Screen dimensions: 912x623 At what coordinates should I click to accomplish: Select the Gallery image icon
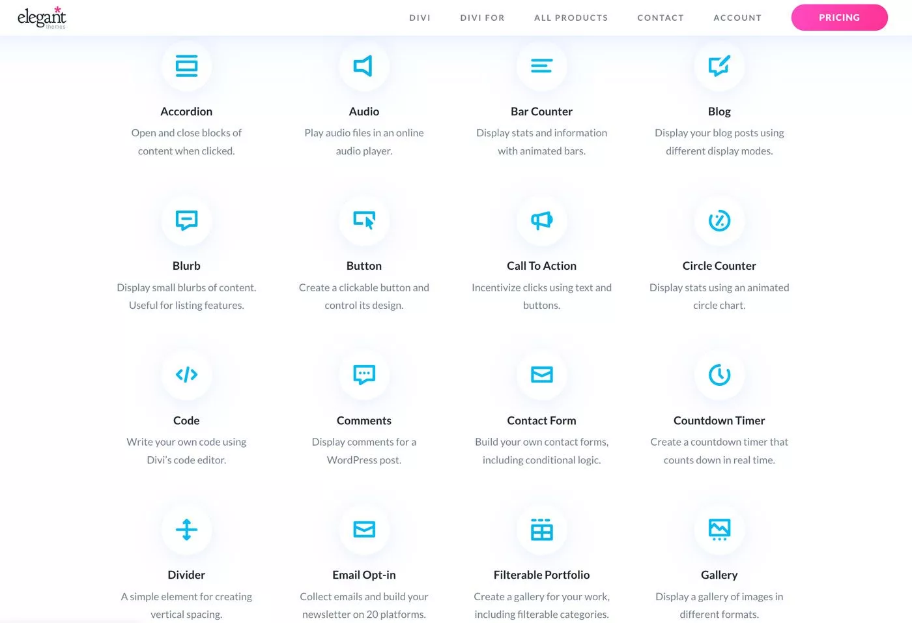click(719, 529)
